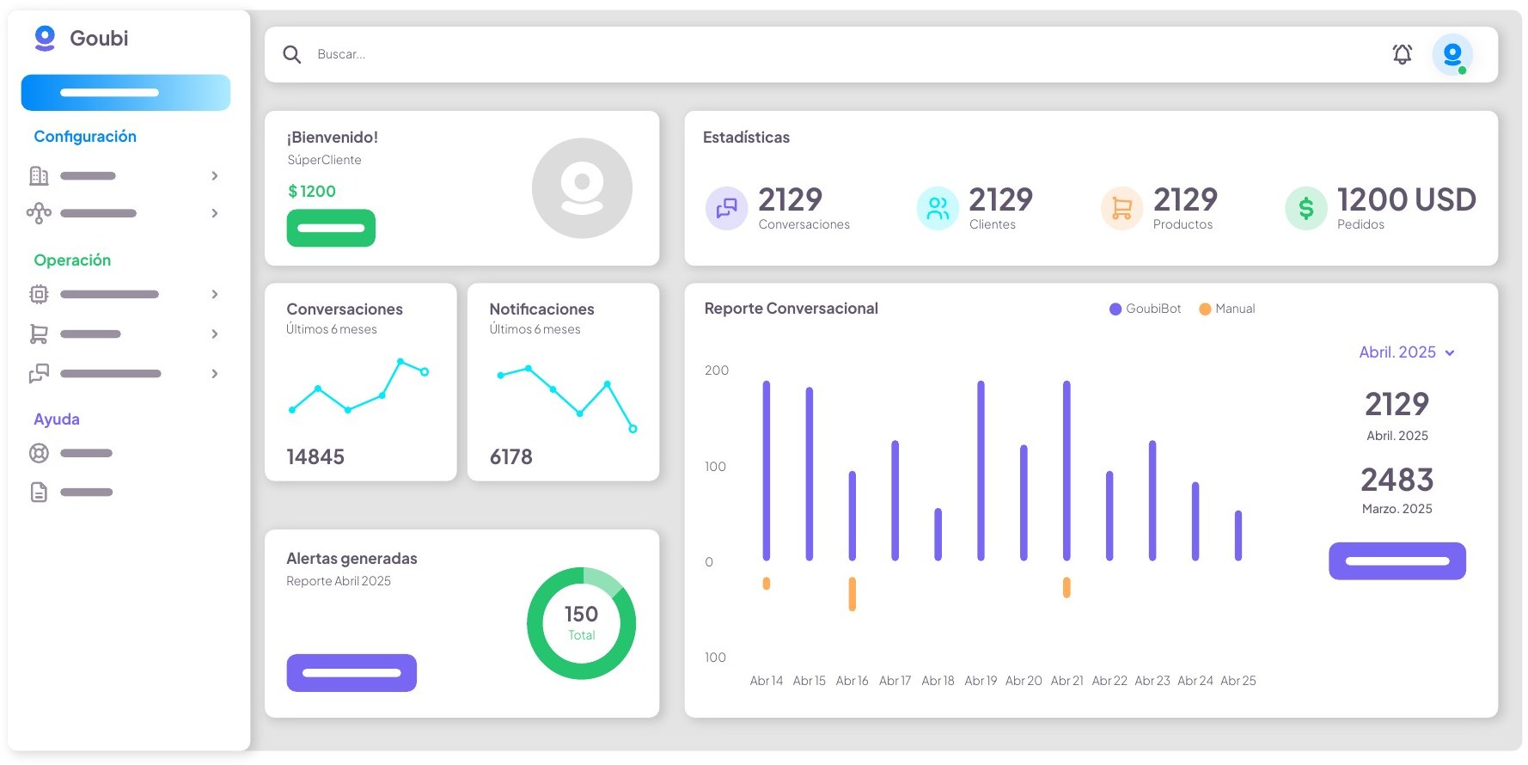The width and height of the screenshot is (1528, 765).
Task: Select the chat bubbles icon in sidebar
Action: 39,373
